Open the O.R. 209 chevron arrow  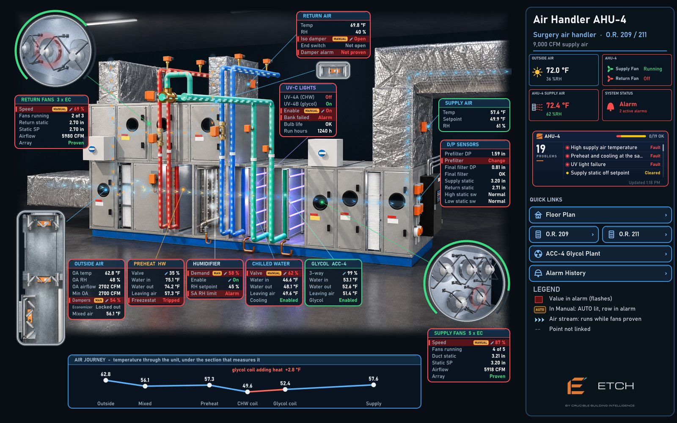(x=592, y=234)
